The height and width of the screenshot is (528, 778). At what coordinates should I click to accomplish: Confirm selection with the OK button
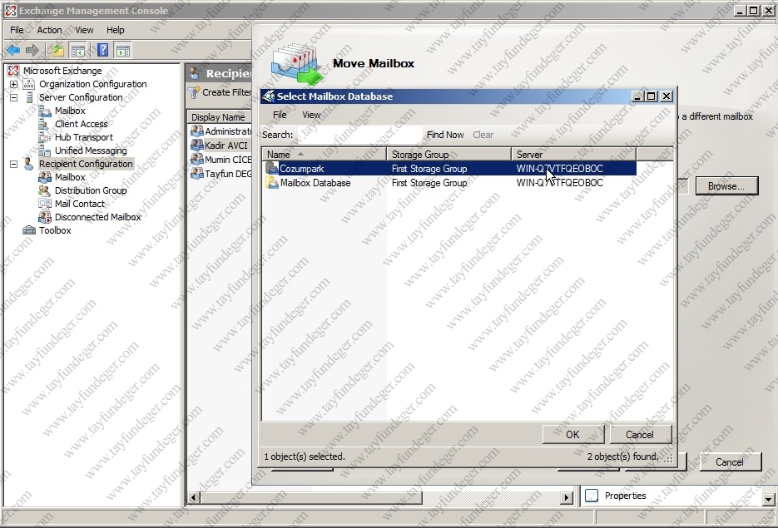pos(573,435)
